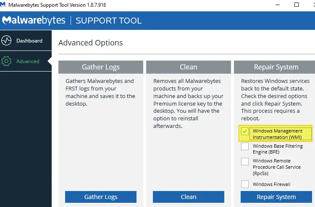The image size is (315, 207).
Task: Click the blue Gather Logs button
Action: [101, 197]
